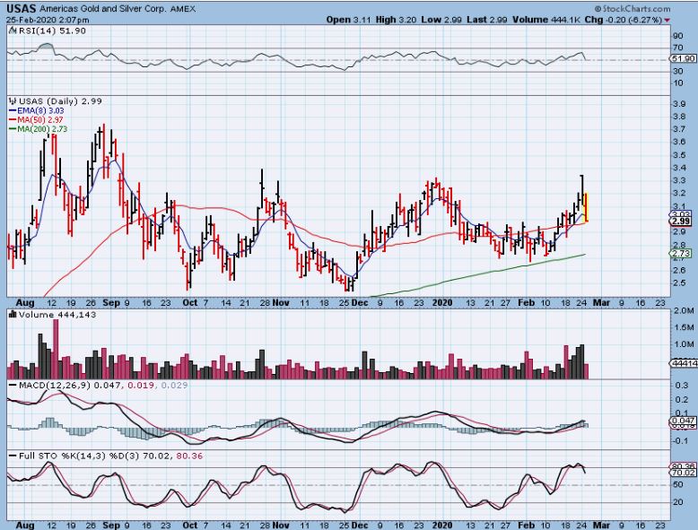Viewport: 698px width, 530px height.
Task: Click the Last 2.99 quote value
Action: pyautogui.click(x=487, y=20)
